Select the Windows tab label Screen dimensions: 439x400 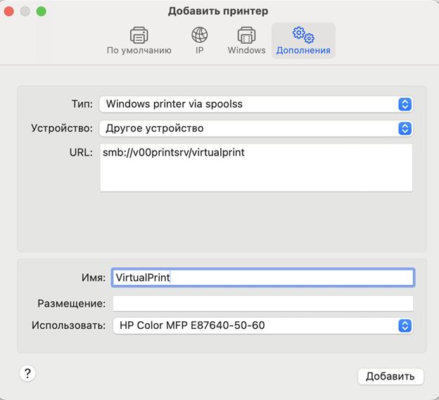(246, 51)
